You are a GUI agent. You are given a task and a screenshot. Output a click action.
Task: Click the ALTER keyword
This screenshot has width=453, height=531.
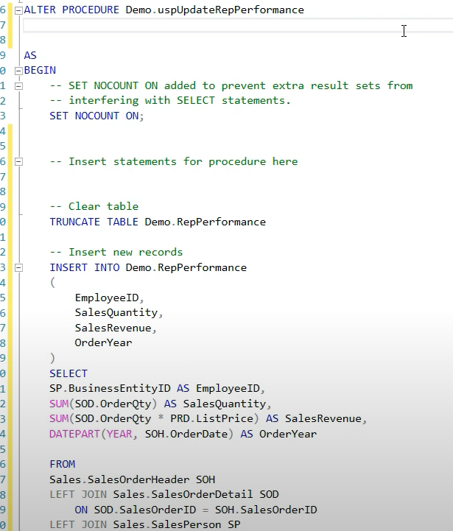(40, 10)
